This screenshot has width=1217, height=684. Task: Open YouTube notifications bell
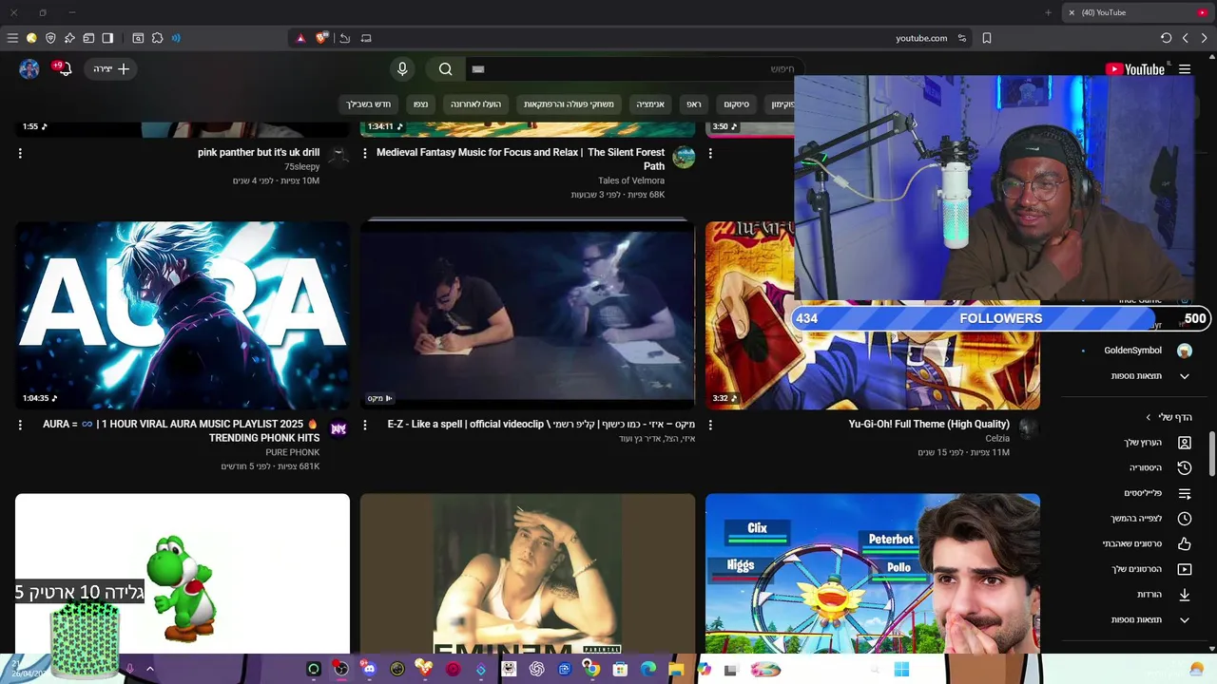point(64,68)
